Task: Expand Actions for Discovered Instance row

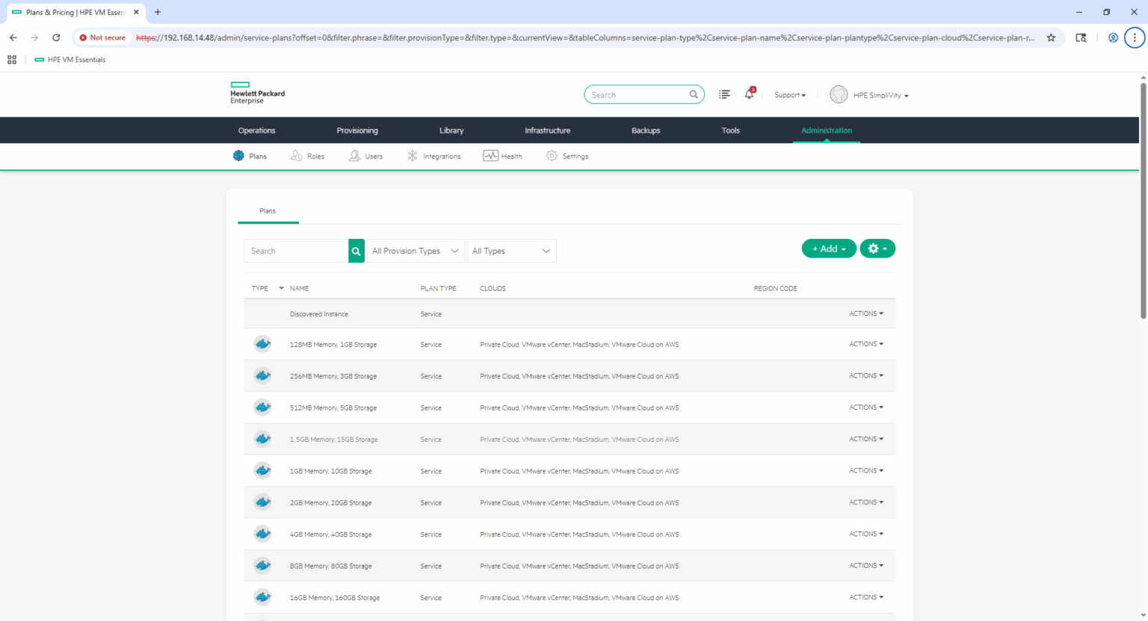Action: pyautogui.click(x=865, y=314)
